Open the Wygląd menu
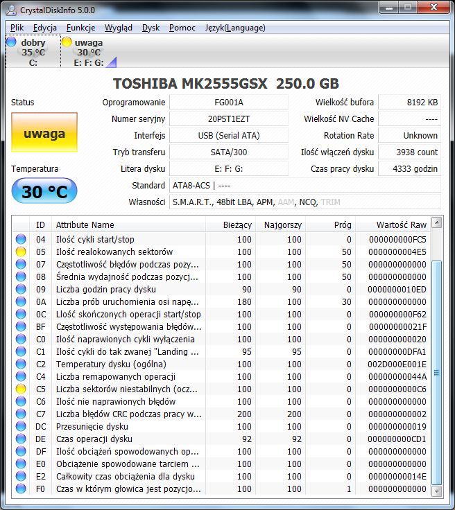This screenshot has width=455, height=510. [x=119, y=28]
